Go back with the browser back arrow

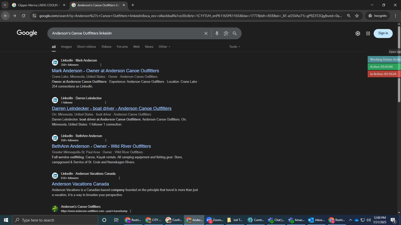6,16
